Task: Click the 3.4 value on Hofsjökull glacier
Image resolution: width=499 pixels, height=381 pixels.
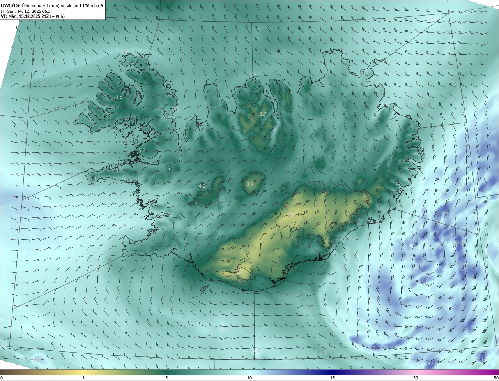Action: 250,184
